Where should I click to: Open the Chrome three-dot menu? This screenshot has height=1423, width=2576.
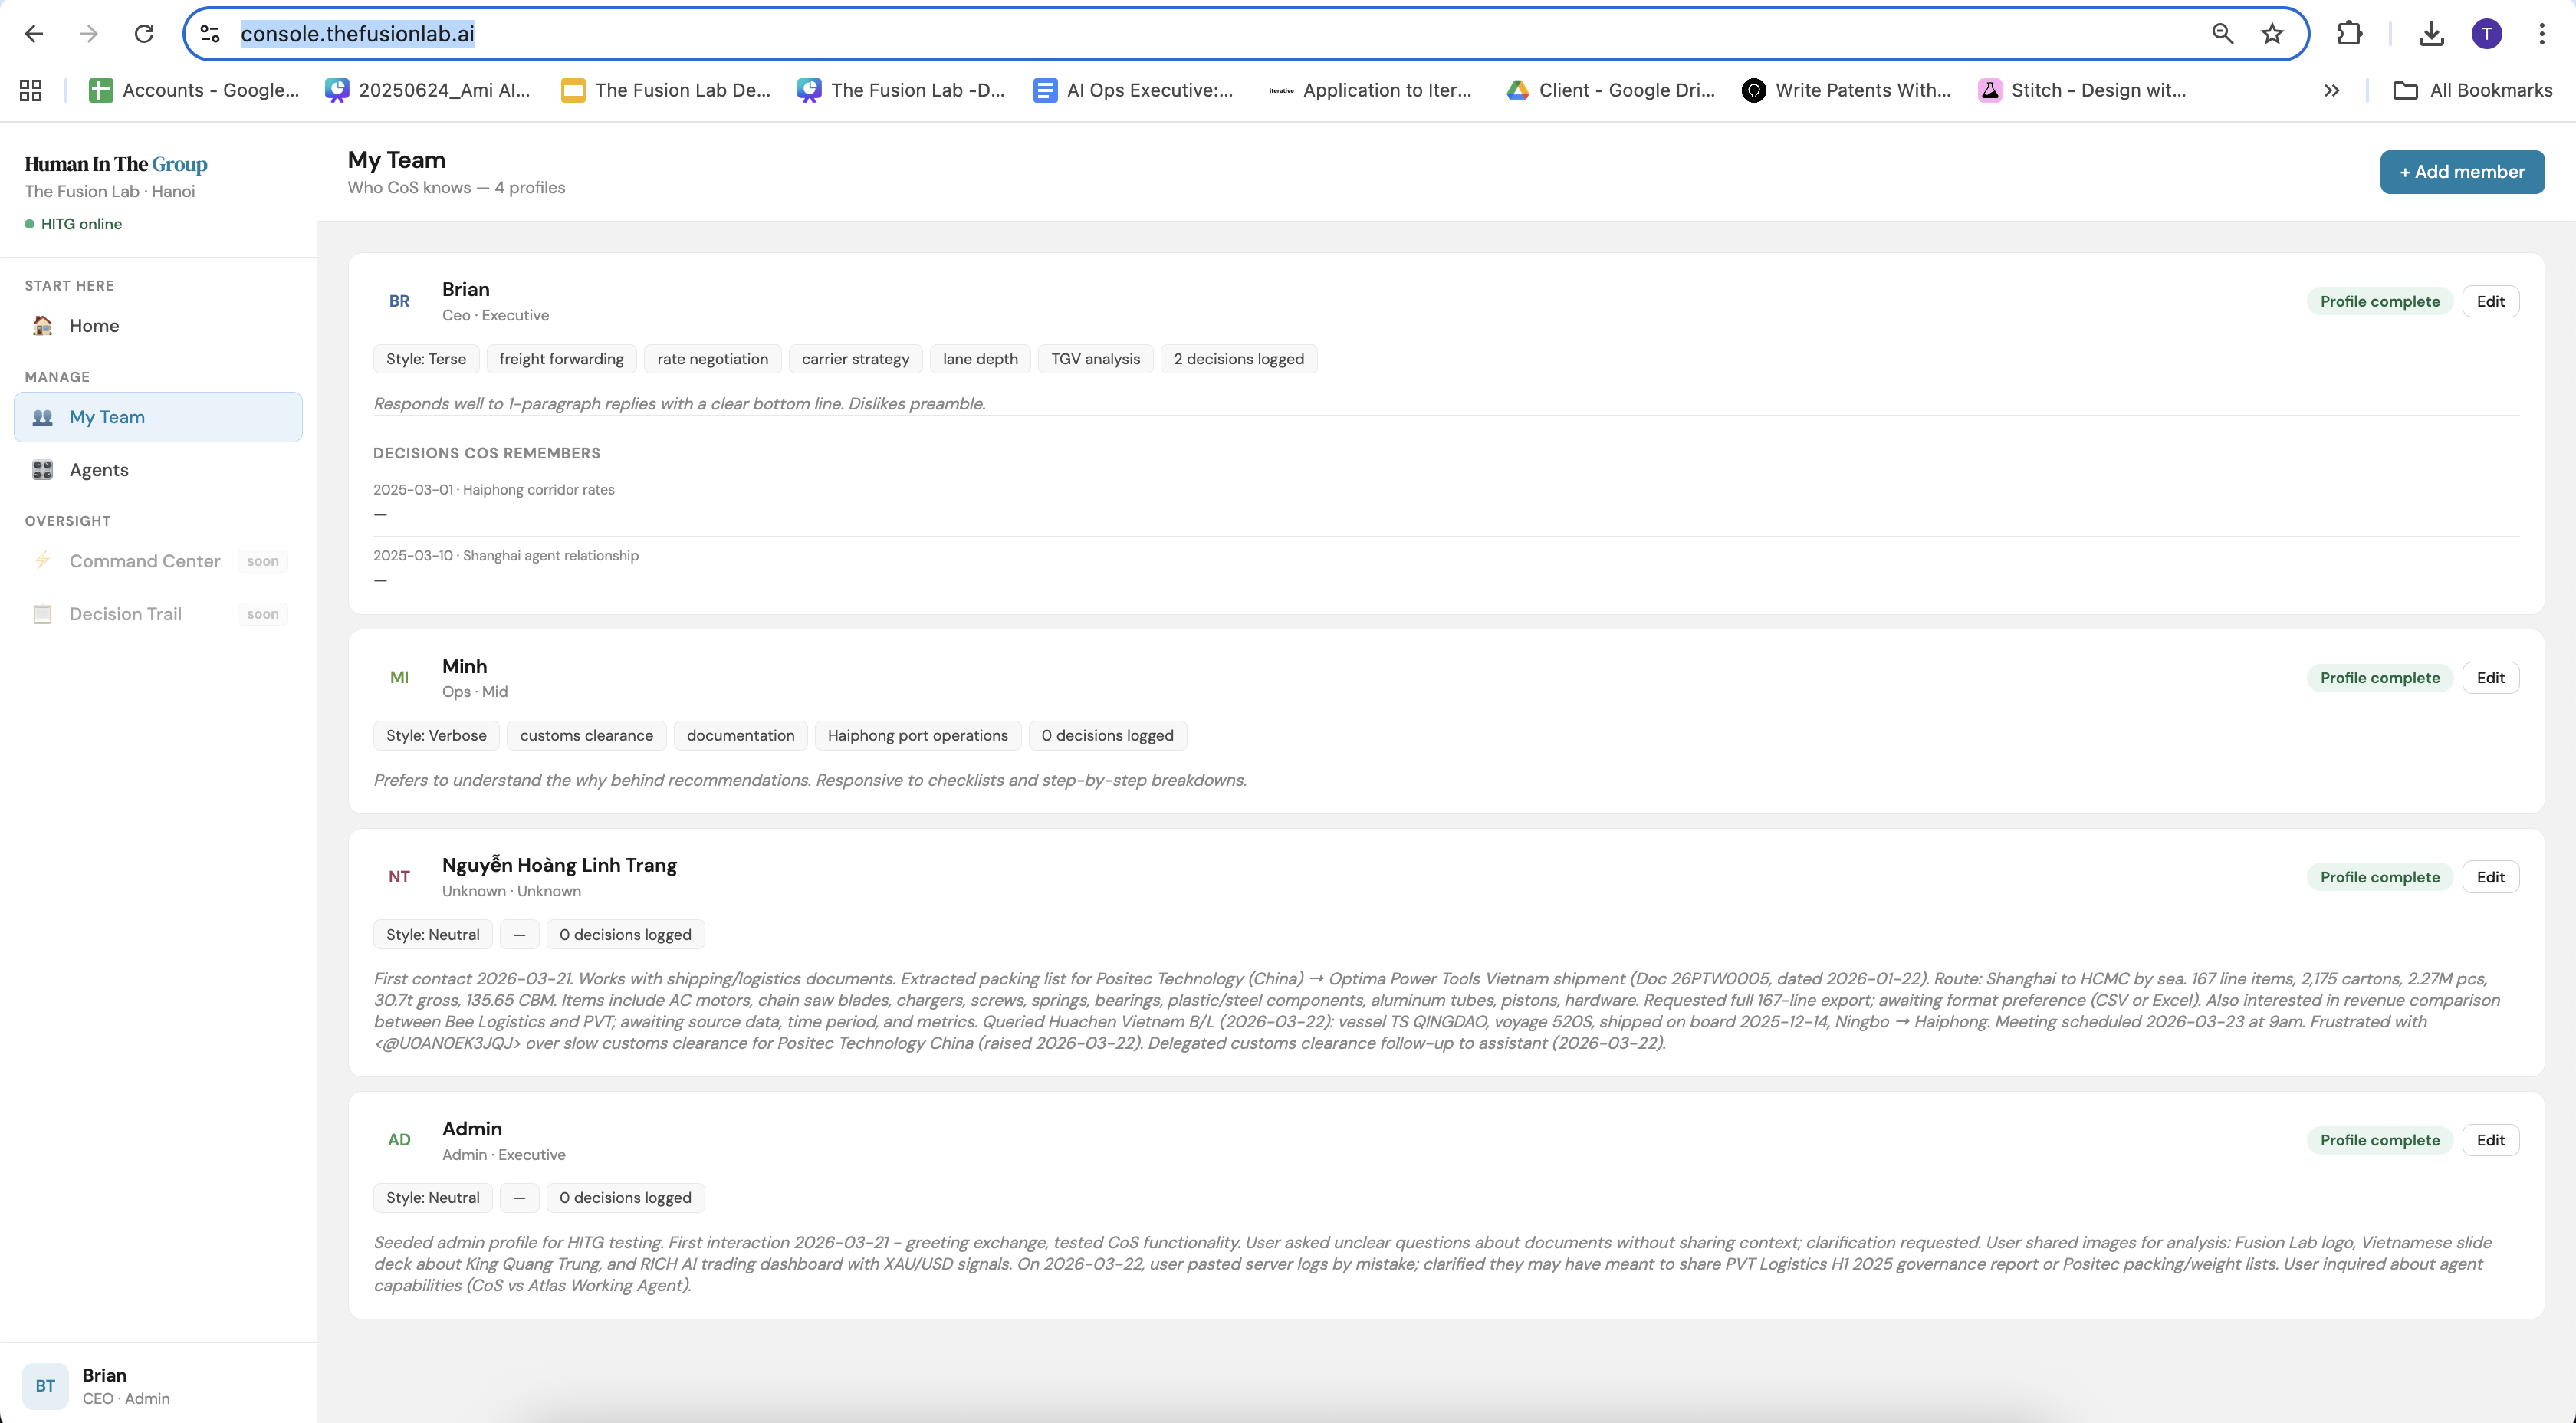click(x=2541, y=34)
